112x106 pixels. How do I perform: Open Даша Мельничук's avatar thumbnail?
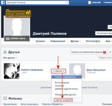[77, 71]
